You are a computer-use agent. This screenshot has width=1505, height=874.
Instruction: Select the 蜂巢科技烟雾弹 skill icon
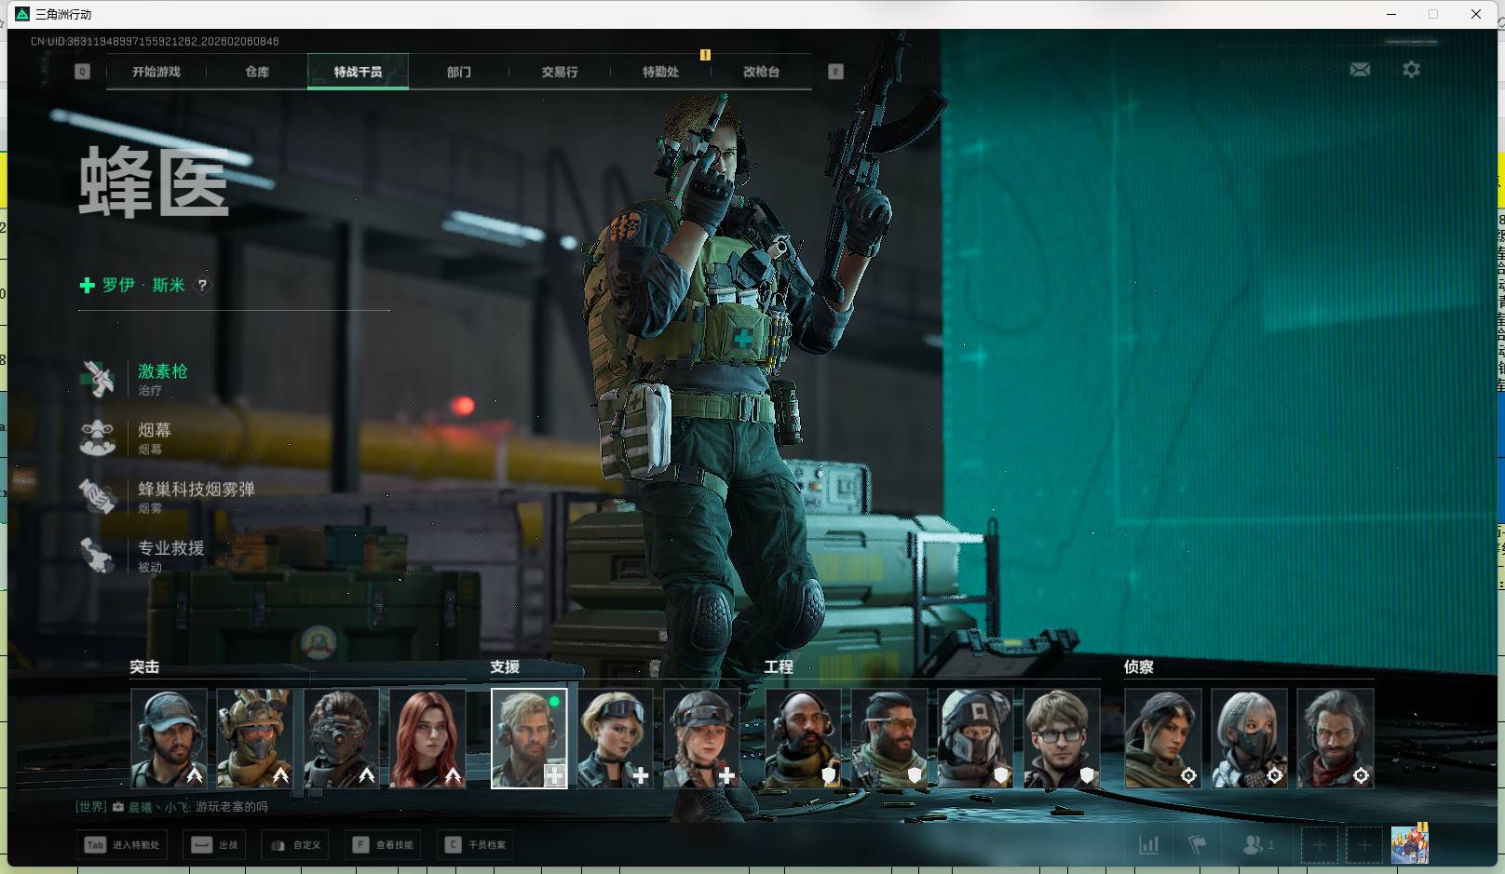click(x=98, y=496)
